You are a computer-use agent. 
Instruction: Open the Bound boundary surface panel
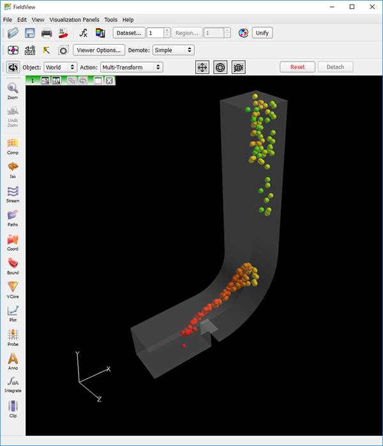(13, 264)
